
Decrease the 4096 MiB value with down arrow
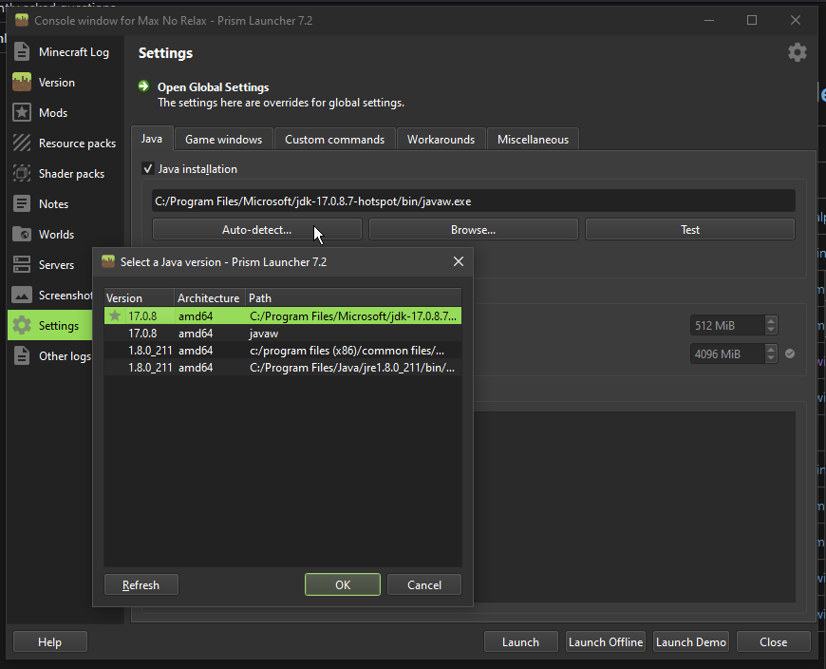[771, 358]
